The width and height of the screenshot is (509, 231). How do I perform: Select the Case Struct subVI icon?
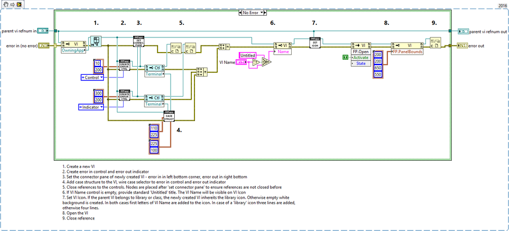pyautogui.click(x=170, y=116)
